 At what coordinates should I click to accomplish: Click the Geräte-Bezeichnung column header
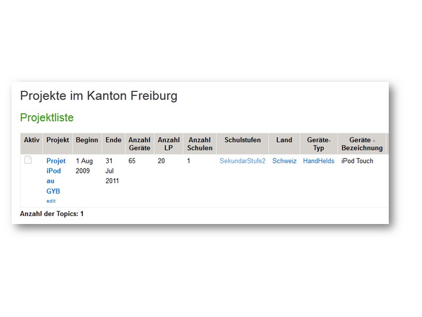point(362,144)
